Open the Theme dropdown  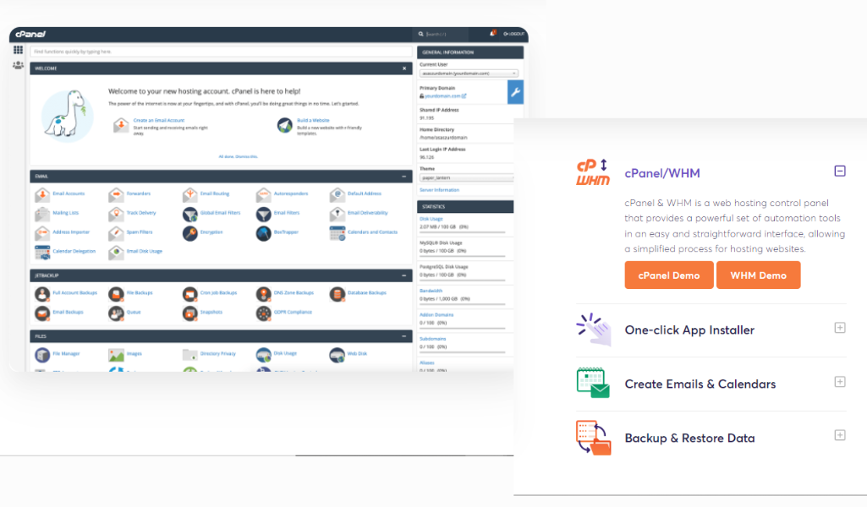point(468,177)
